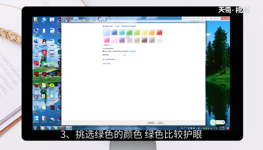Image resolution: width=263 pixels, height=150 pixels.
Task: Pick the yellow window color swatch
Action: [x=144, y=33]
